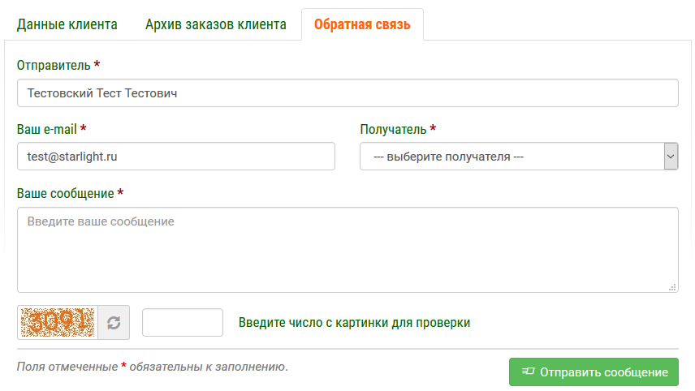
Task: Focus the Ваш e-mail input field
Action: pyautogui.click(x=176, y=157)
